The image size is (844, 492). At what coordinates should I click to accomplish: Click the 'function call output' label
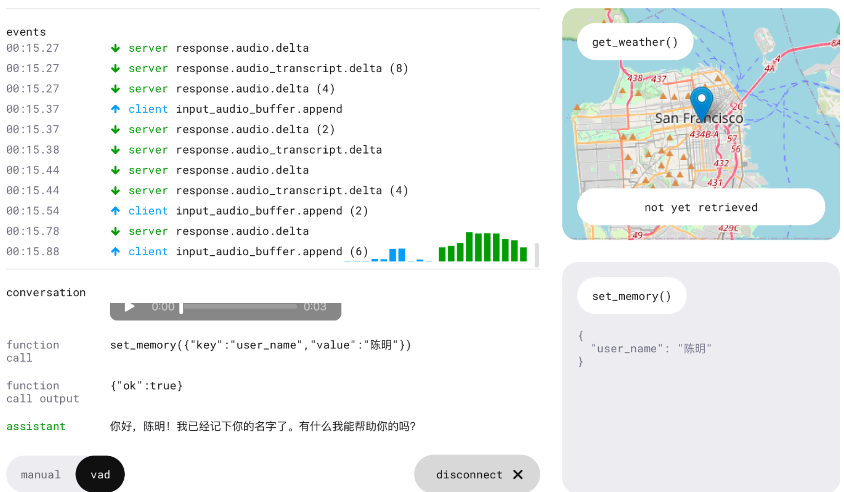[42, 392]
